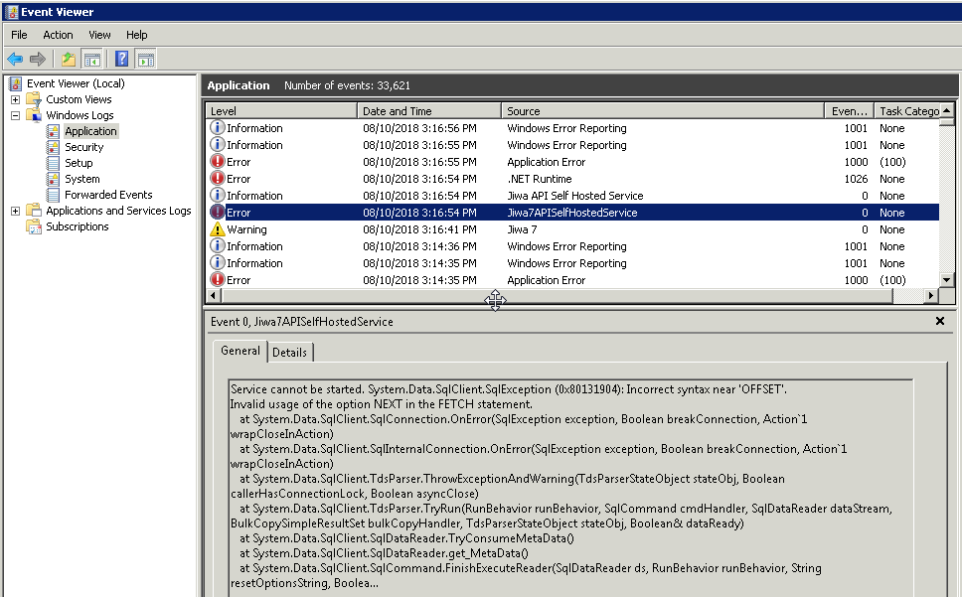
Task: Close the event preview pane
Action: 940,321
